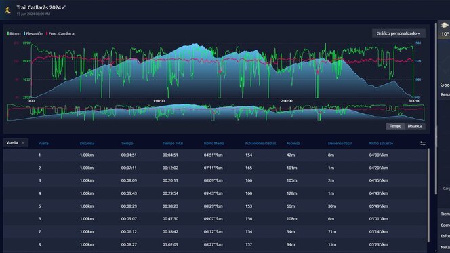Screen dimensions: 450x253
Task: Click the running activity icon beside title
Action: [x=7, y=10]
